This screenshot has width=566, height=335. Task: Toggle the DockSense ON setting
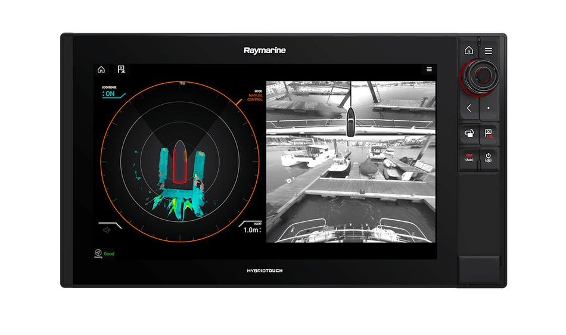click(x=110, y=93)
